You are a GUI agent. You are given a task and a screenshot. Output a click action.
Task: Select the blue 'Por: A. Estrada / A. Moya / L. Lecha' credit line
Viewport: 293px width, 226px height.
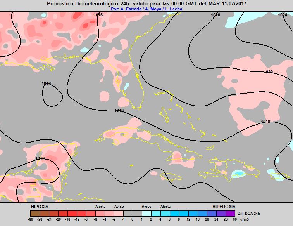(146, 9)
